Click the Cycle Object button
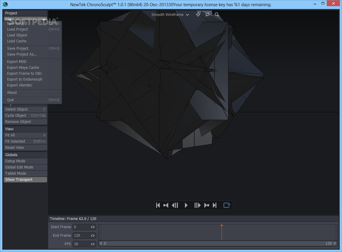Viewport: 342px width, 252px height. click(x=25, y=115)
